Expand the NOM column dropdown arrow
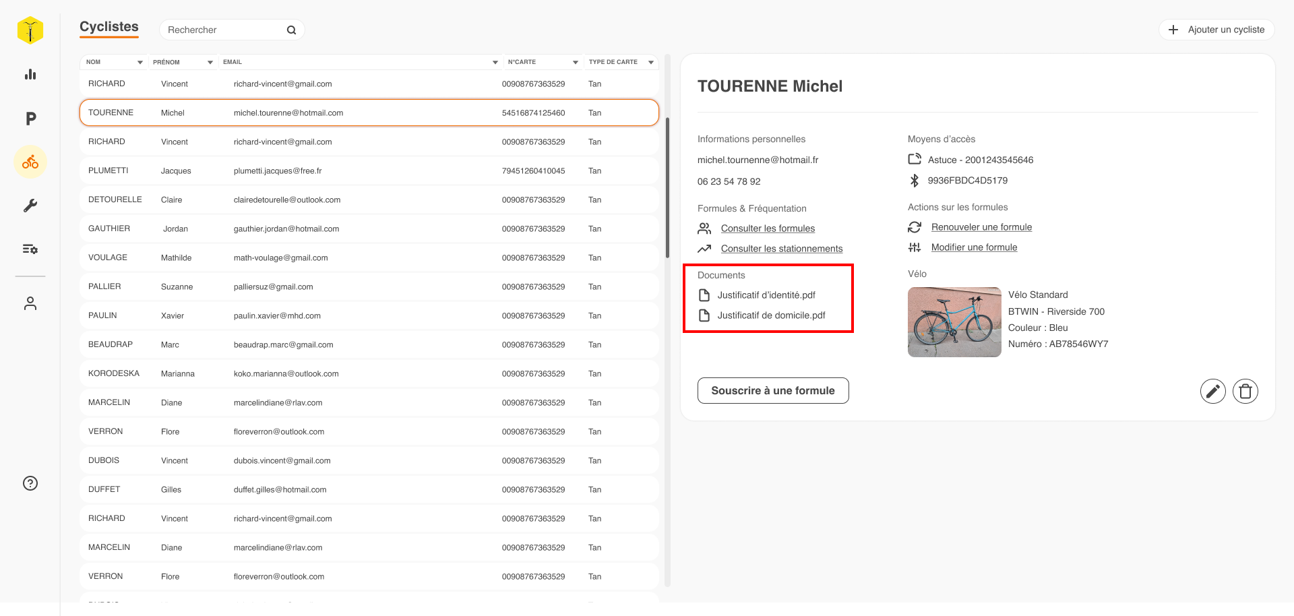The width and height of the screenshot is (1294, 616). point(140,63)
